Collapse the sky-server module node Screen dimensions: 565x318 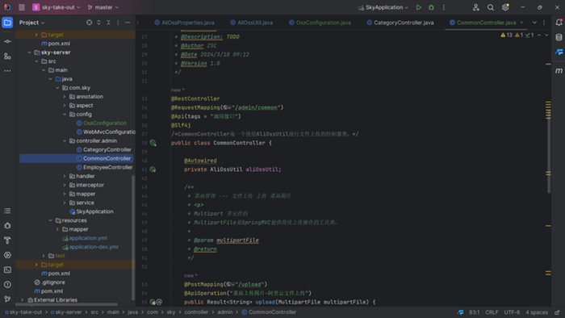click(30, 52)
